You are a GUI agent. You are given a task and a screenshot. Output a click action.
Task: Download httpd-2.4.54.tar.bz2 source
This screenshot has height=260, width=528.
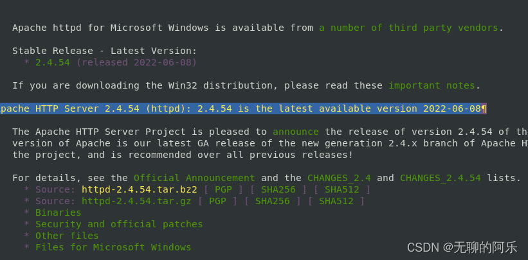(140, 189)
